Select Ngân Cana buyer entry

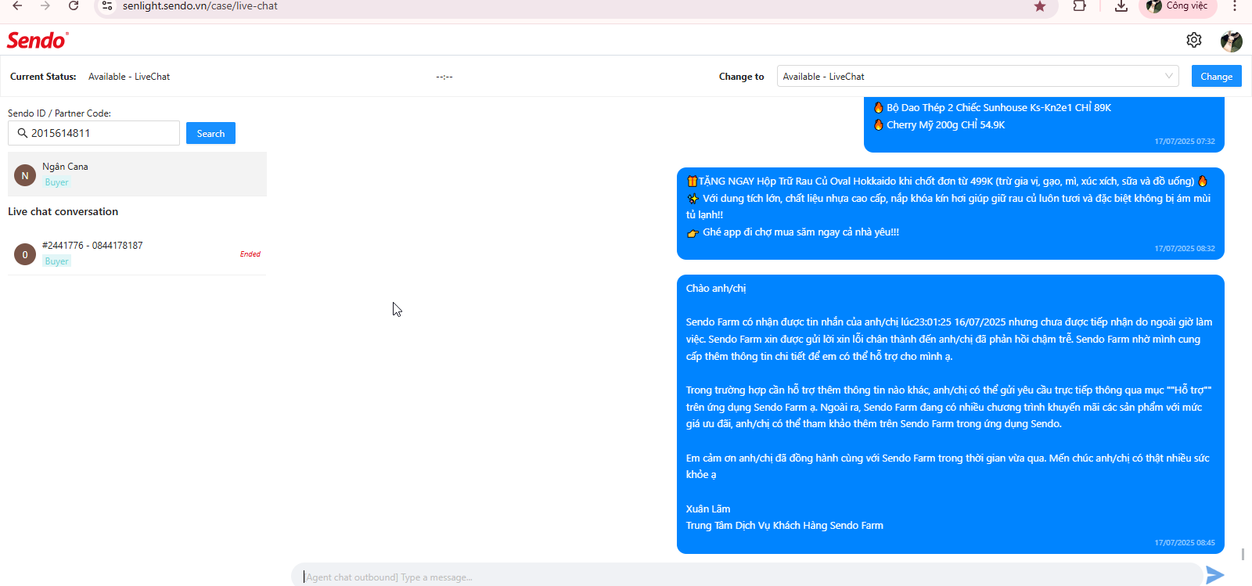pos(137,174)
